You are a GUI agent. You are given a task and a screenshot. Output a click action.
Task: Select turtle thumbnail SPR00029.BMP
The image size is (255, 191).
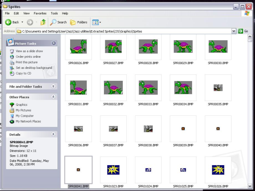point(183,47)
